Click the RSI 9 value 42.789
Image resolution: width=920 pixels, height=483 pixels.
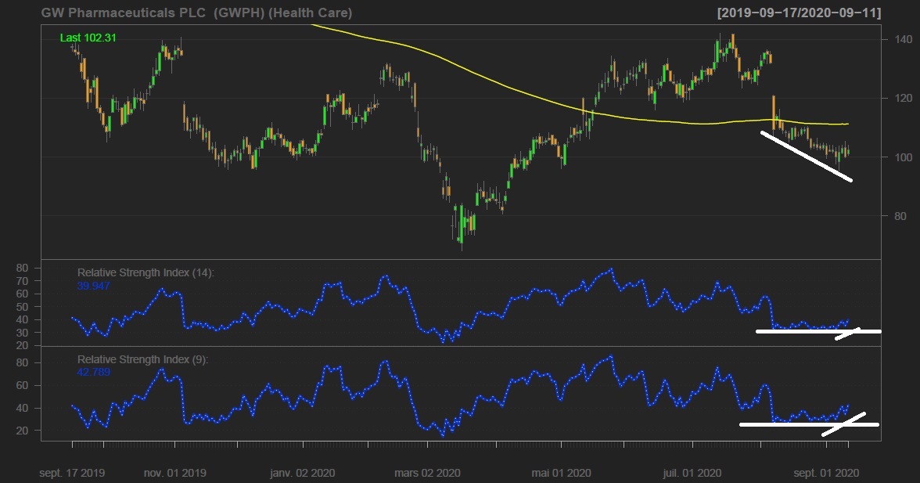pos(93,372)
